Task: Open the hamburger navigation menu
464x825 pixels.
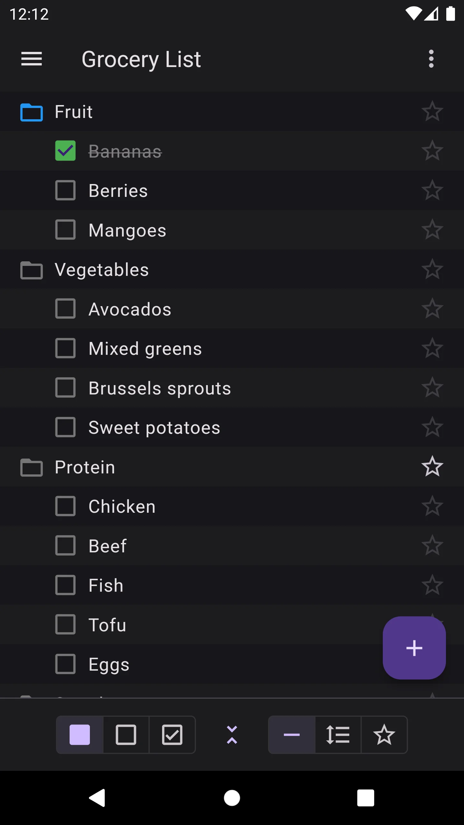Action: tap(32, 59)
